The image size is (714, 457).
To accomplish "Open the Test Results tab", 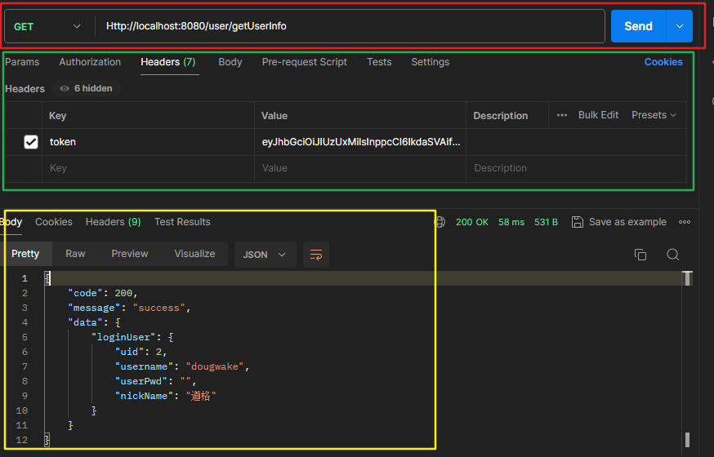I will (x=182, y=222).
